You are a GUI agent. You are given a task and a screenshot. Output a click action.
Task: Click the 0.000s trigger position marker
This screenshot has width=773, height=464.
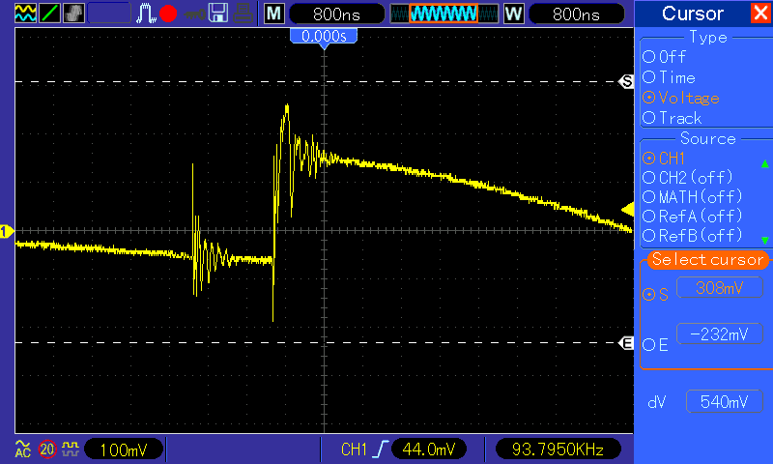(324, 36)
